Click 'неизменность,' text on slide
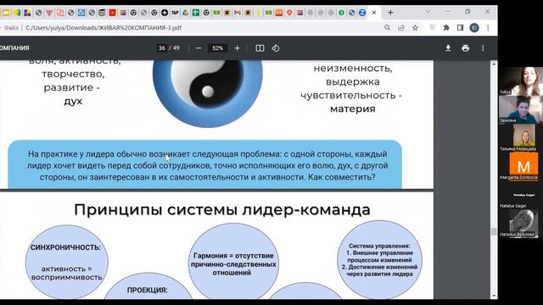This screenshot has width=543, height=305. tap(353, 69)
